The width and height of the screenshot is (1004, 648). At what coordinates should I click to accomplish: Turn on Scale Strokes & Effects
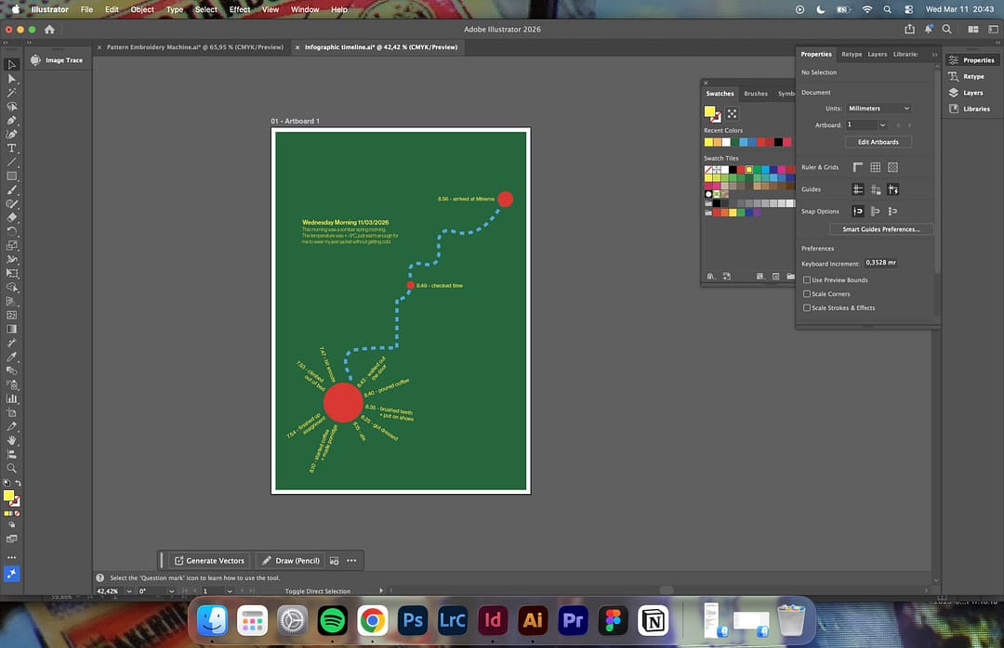point(807,307)
